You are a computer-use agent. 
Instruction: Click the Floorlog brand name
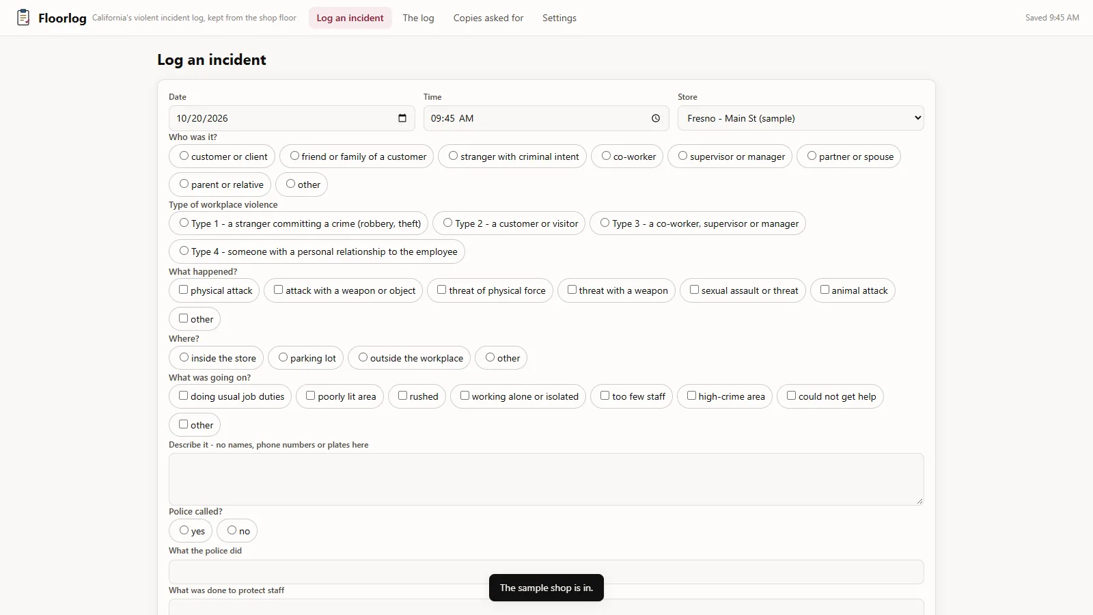coord(62,18)
